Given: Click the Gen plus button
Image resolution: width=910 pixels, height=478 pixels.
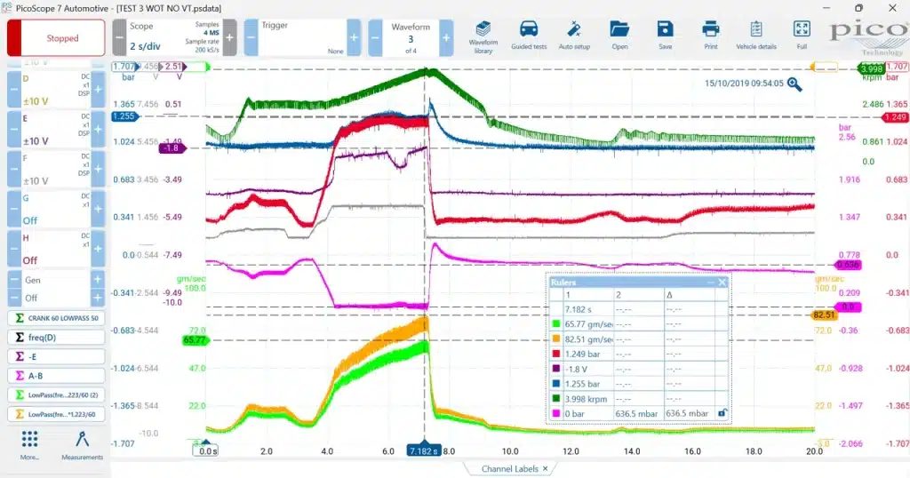Looking at the screenshot, I should 98,280.
